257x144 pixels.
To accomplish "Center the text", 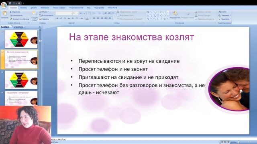I will point(98,18).
